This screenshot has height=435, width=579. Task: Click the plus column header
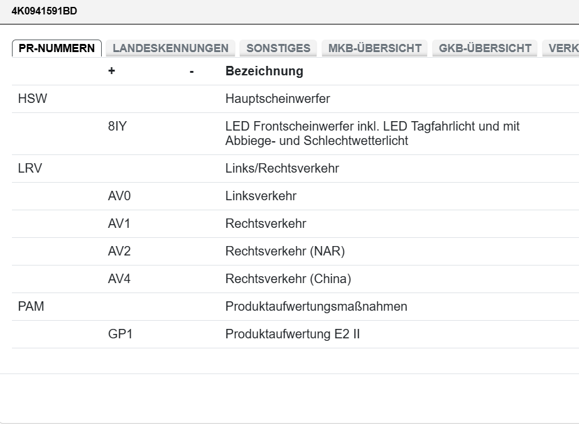(x=112, y=71)
